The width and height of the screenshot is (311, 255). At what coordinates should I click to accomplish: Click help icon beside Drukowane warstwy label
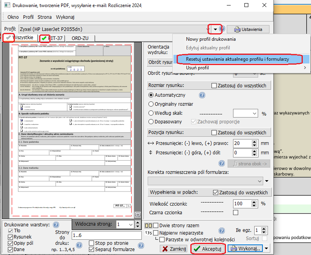pyautogui.click(x=56, y=225)
